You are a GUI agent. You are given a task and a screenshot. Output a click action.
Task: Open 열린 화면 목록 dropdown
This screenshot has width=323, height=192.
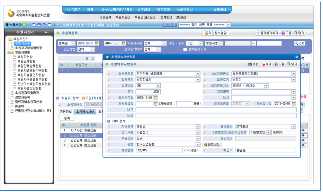[228, 25]
